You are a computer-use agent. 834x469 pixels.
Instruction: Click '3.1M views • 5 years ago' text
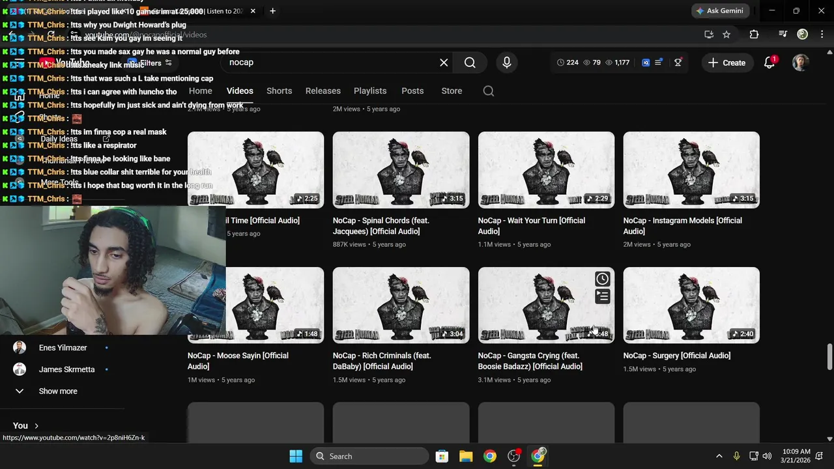click(x=514, y=380)
